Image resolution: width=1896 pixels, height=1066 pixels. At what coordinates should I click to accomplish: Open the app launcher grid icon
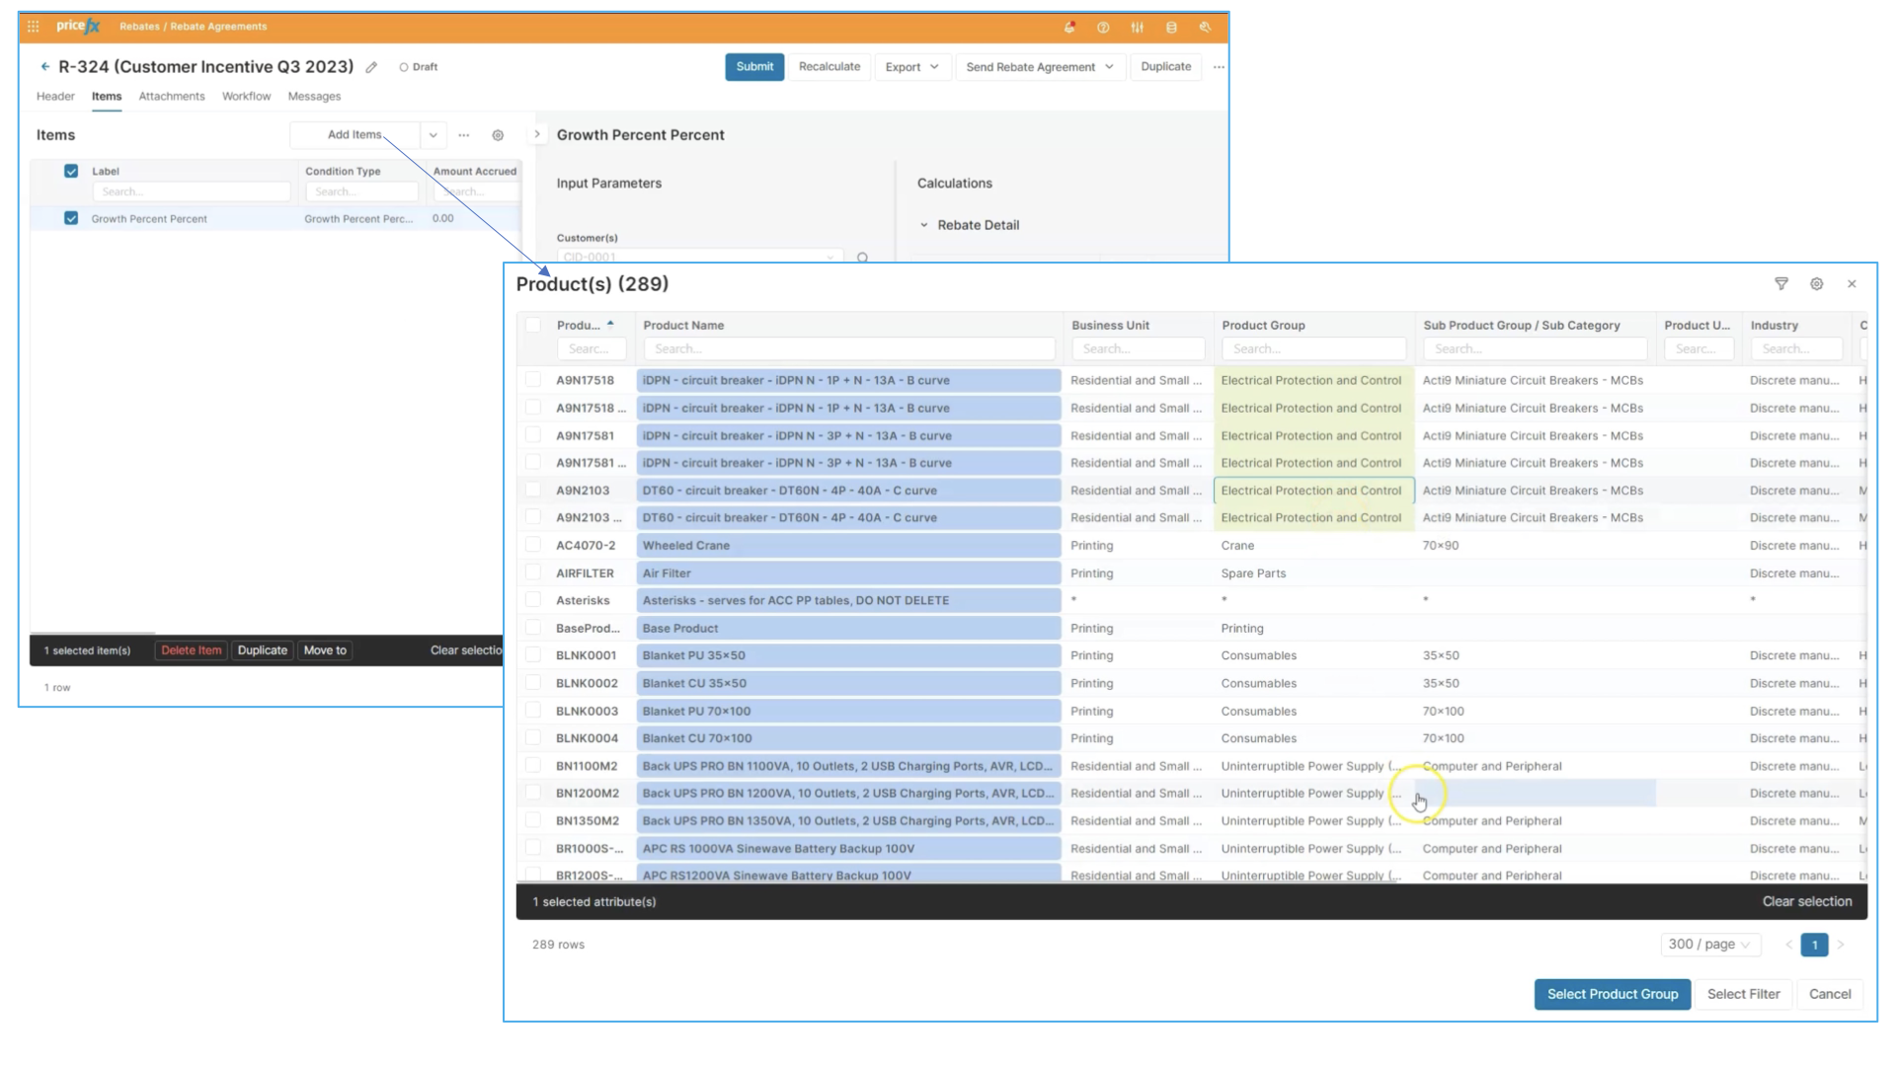tap(34, 27)
